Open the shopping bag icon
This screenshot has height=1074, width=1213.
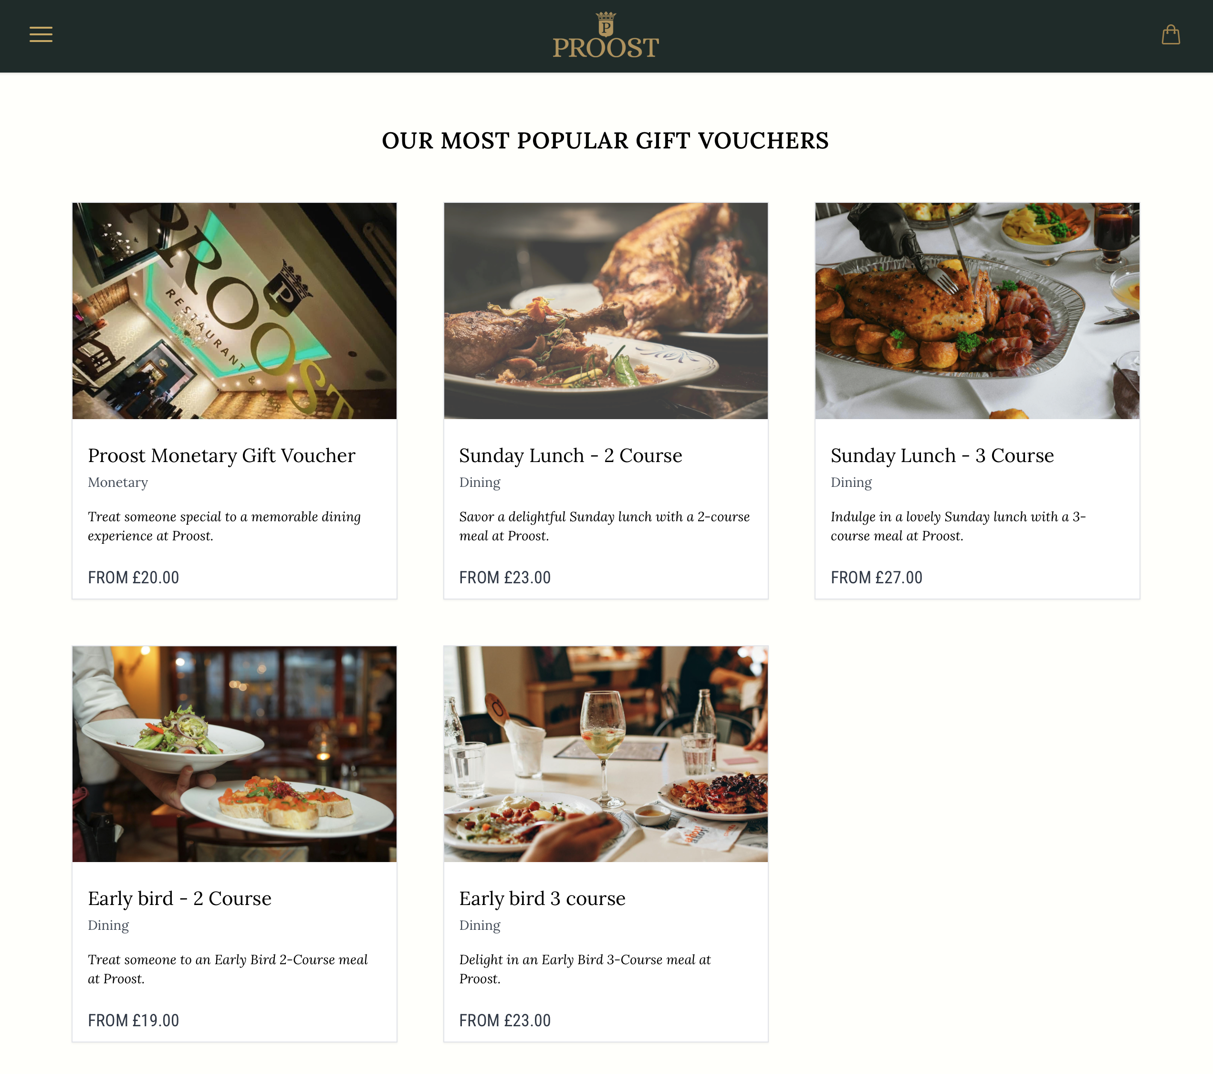coord(1170,34)
